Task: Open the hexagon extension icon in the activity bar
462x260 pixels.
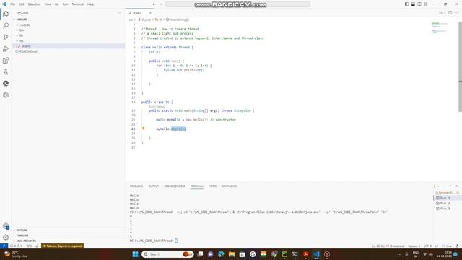Action: 6,95
